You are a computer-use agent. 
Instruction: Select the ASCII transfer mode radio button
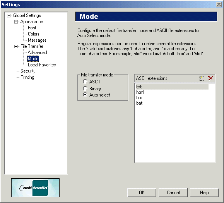(x=85, y=81)
